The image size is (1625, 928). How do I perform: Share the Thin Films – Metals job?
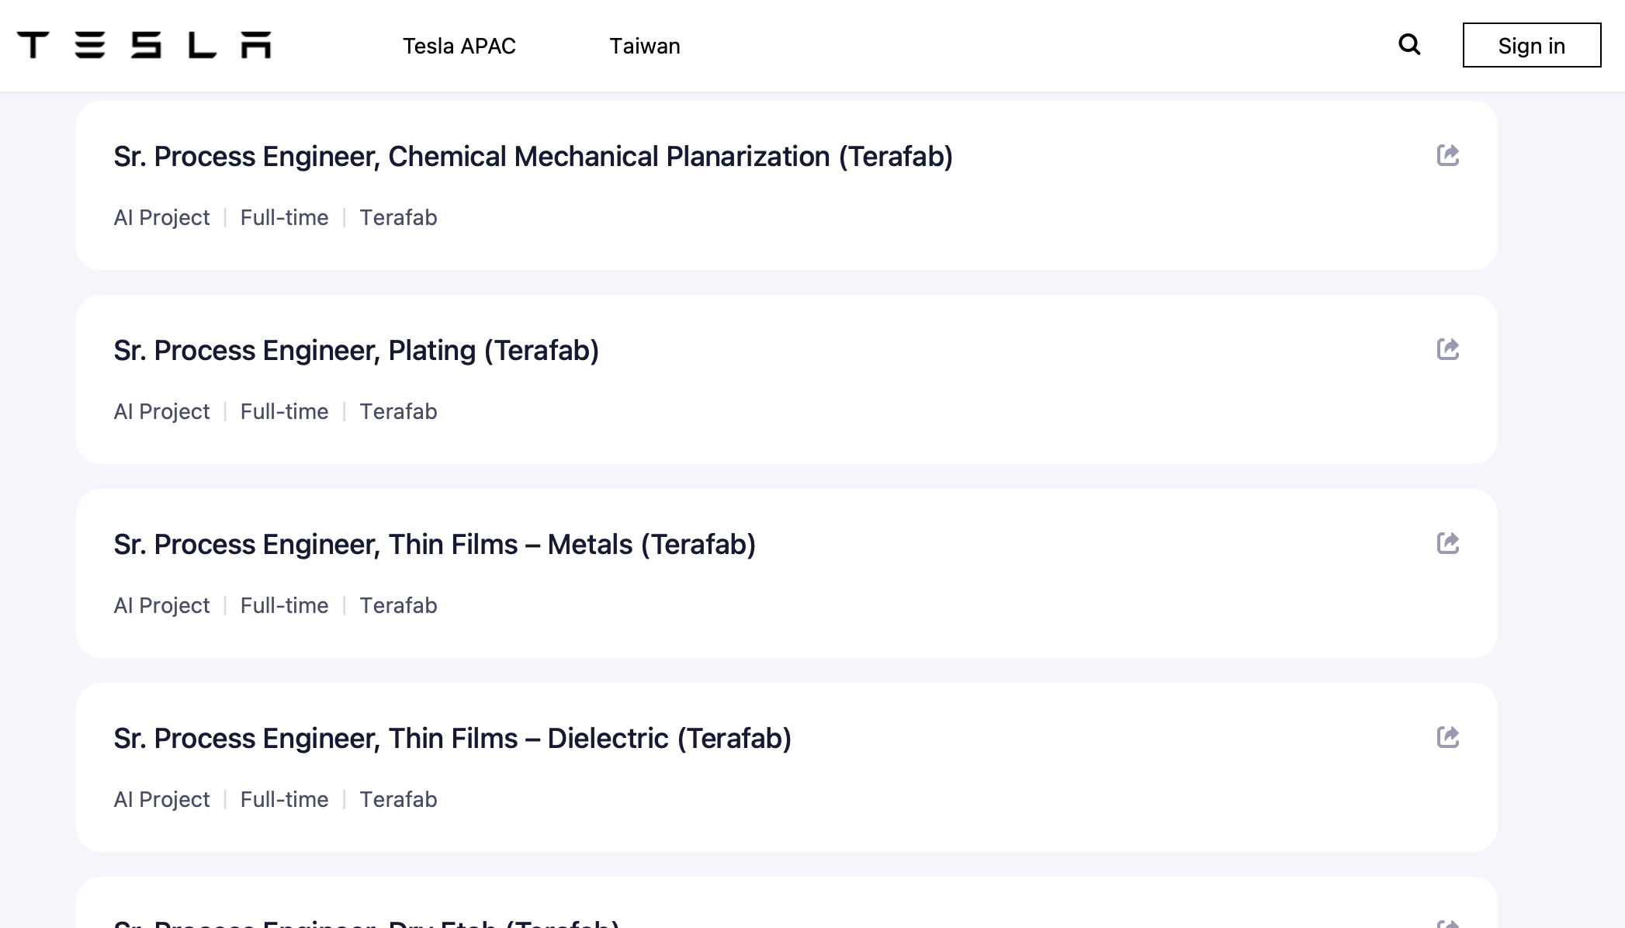pos(1447,543)
